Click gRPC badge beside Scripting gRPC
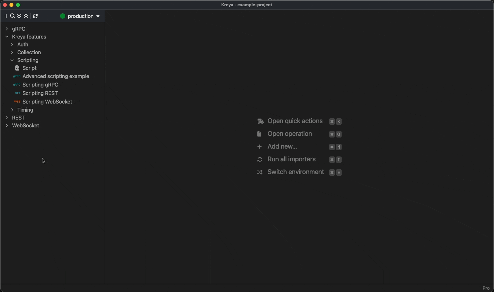The height and width of the screenshot is (292, 494). 17,85
